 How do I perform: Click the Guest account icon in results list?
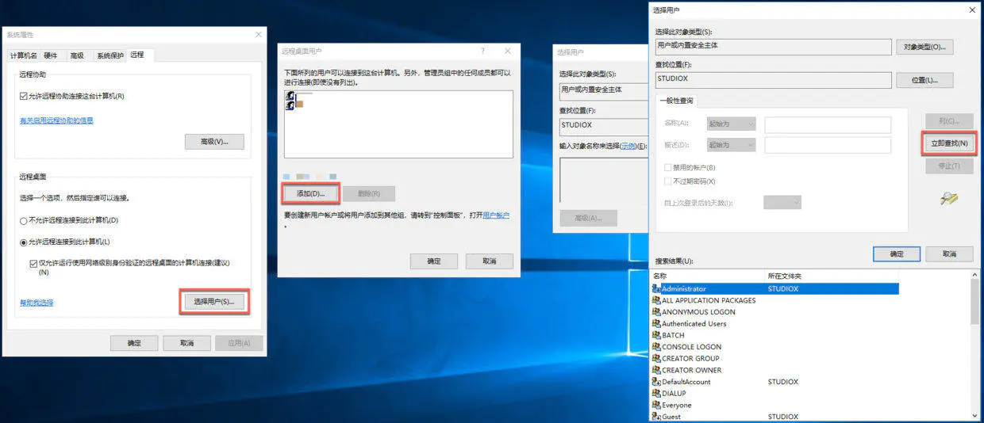tap(656, 417)
